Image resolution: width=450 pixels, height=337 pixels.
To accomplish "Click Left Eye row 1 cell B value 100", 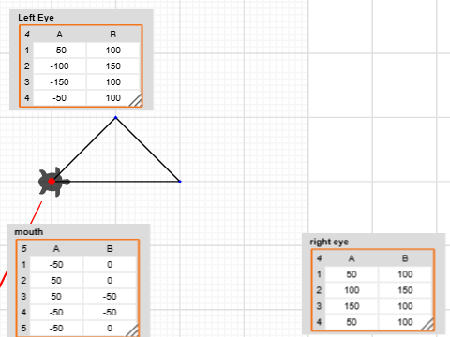I will [x=113, y=51].
